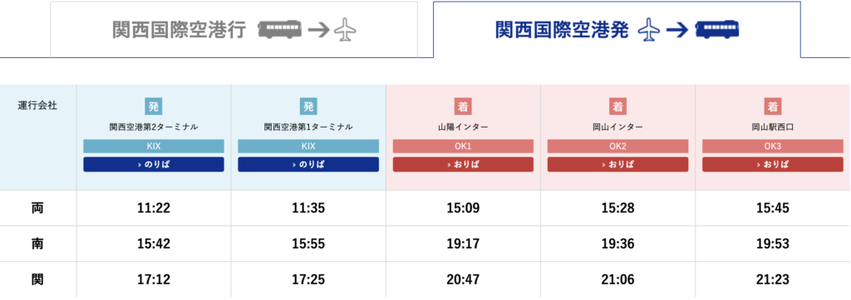Switch to the 関西国際空港行 tab
Viewport: 851px width, 300px height.
click(x=234, y=30)
